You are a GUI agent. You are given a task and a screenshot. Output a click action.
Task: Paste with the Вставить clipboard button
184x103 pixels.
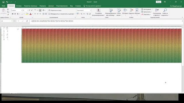[x=3, y=12]
